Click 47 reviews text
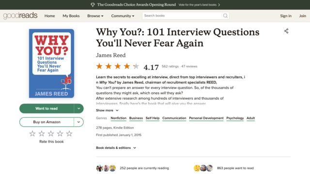Image resolution: width=310 pixels, height=174 pixels. [x=189, y=66]
